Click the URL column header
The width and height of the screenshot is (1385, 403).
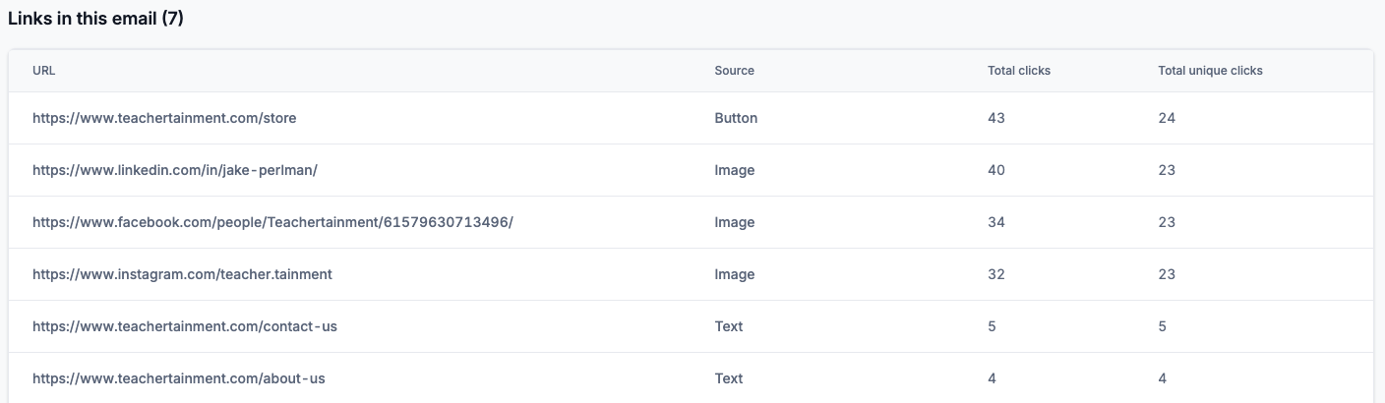(x=43, y=71)
